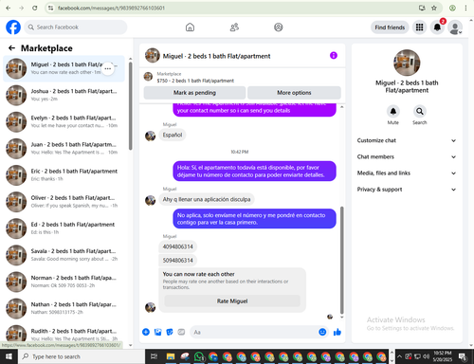The height and width of the screenshot is (364, 474).
Task: Choose a sticker icon in composer
Action: tap(170, 332)
